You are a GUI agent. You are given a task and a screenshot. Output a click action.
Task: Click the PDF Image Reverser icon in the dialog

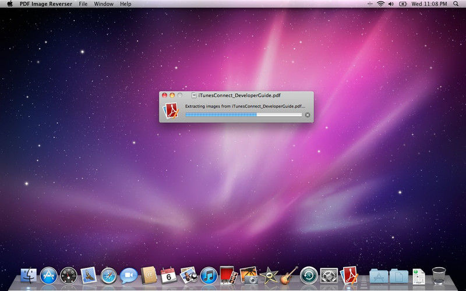point(171,111)
